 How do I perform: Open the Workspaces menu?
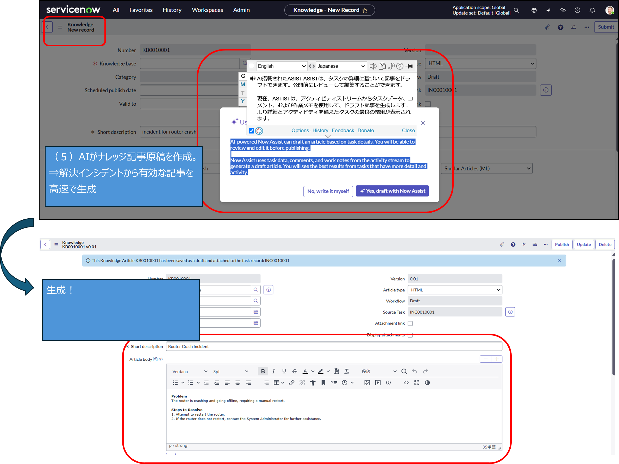207,10
